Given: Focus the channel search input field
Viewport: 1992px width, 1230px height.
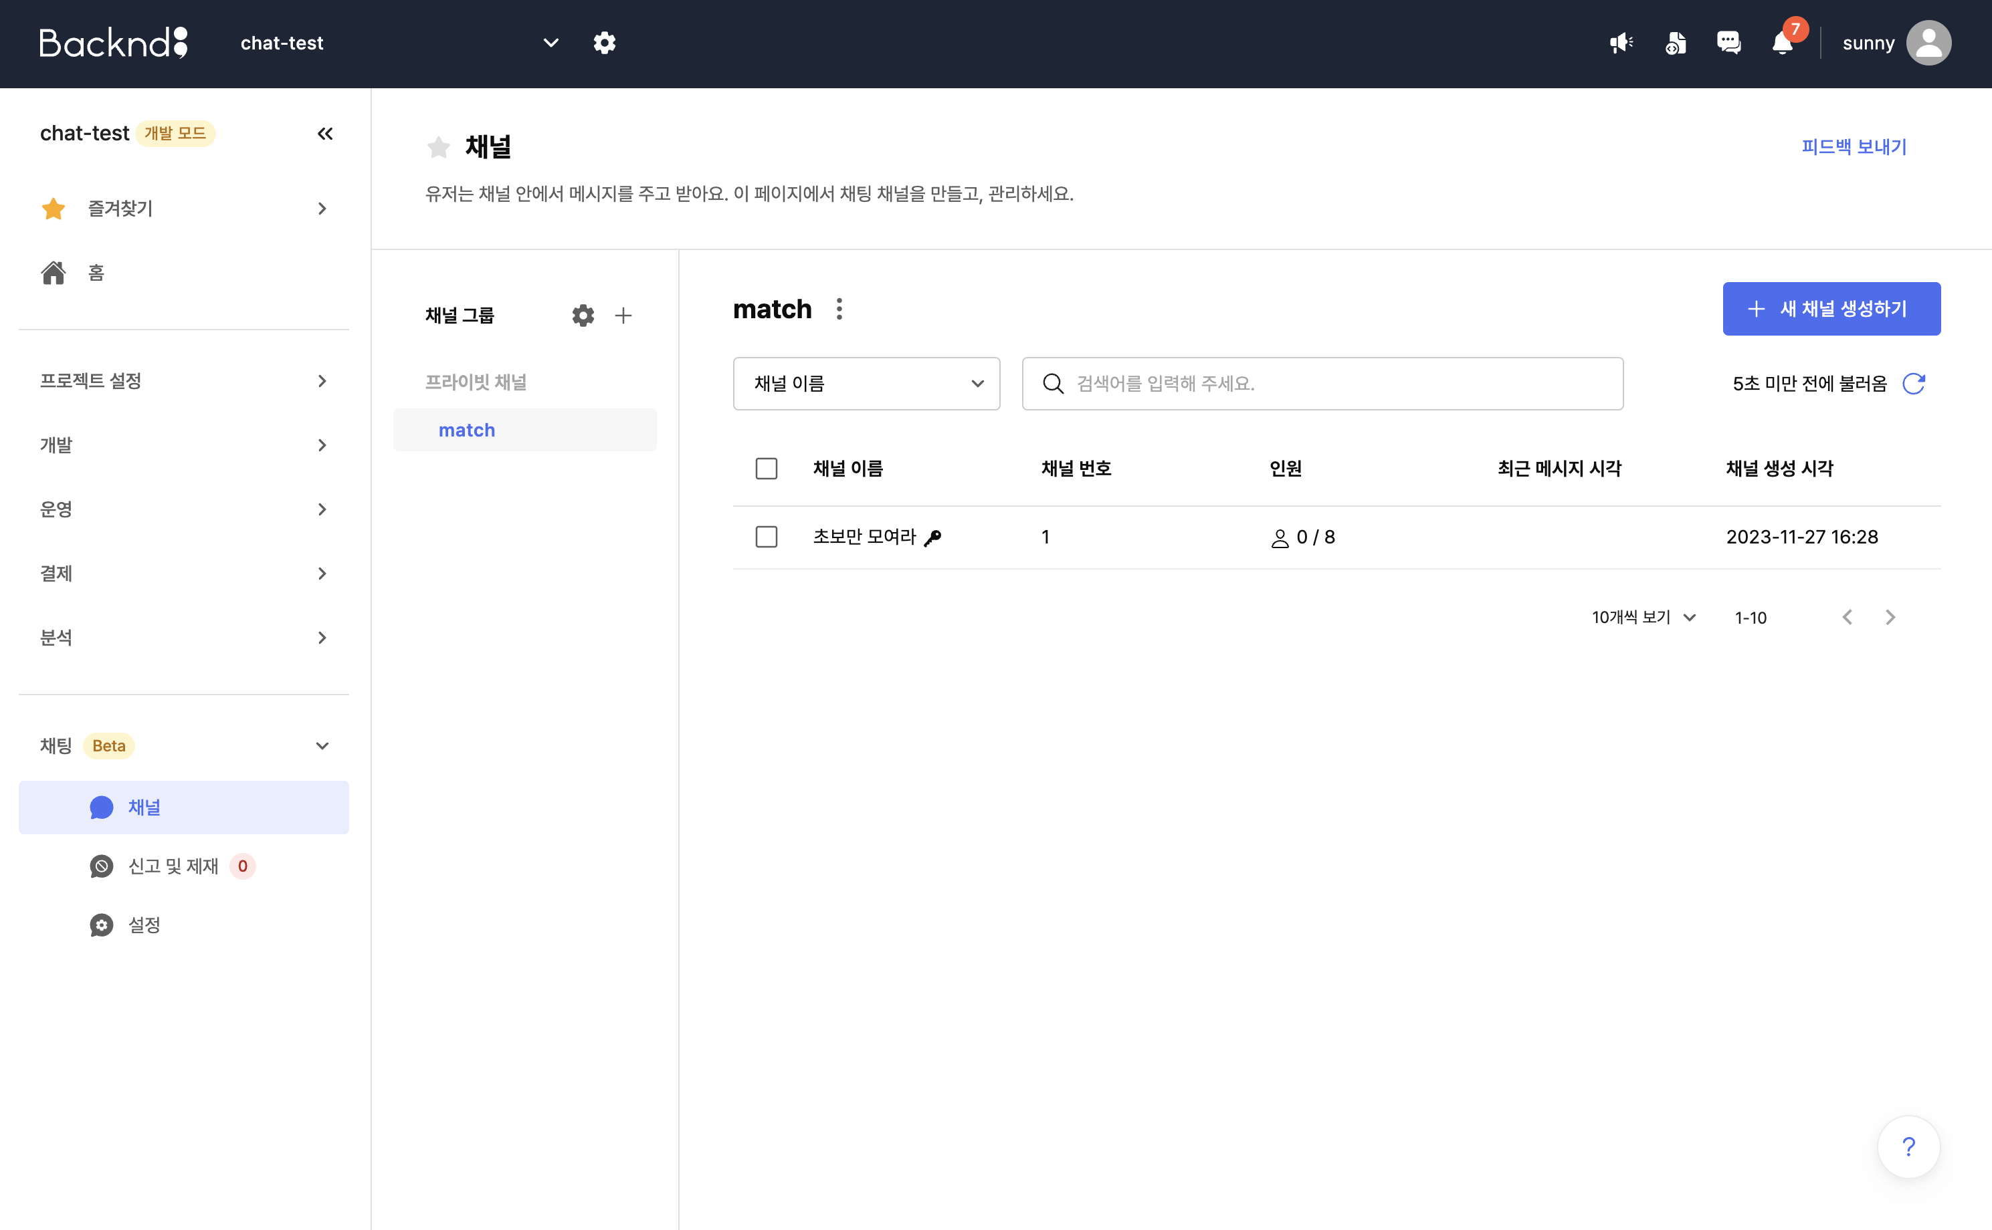Looking at the screenshot, I should 1323,383.
